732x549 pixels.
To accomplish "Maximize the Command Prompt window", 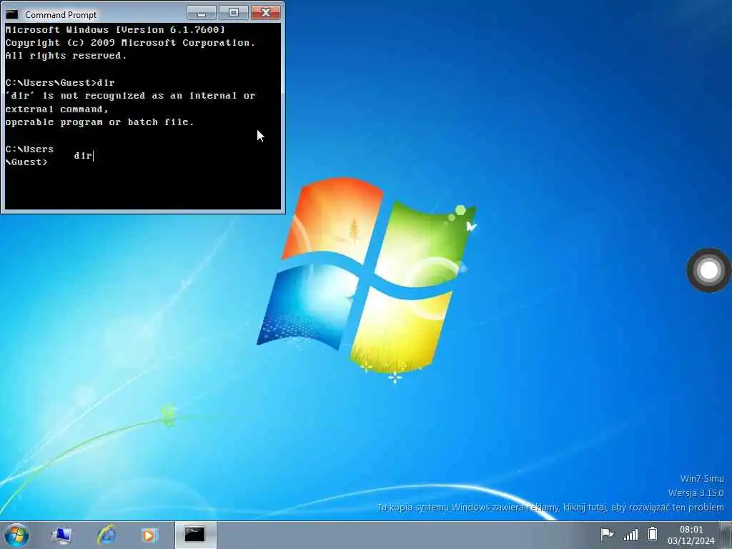I will tap(234, 13).
